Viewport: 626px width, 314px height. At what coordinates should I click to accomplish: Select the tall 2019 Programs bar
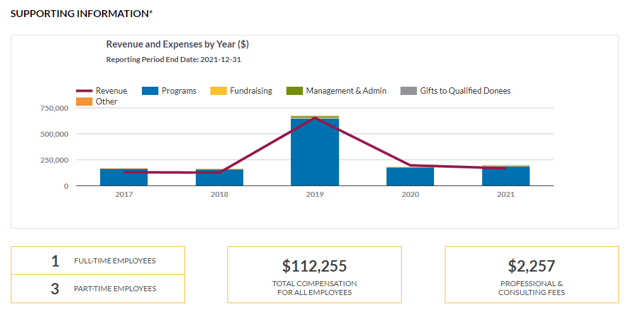click(x=315, y=152)
